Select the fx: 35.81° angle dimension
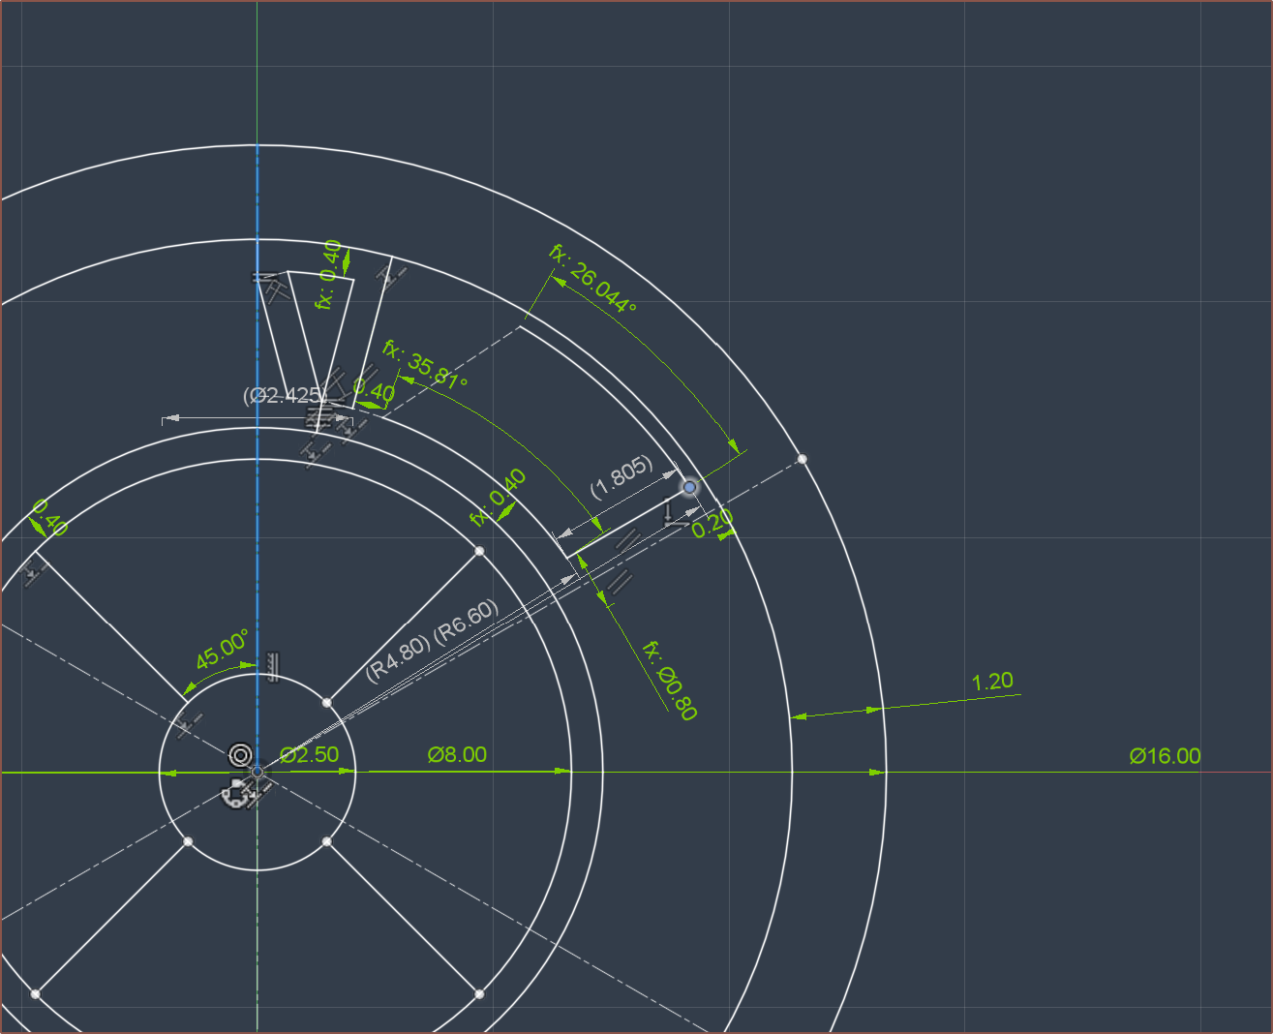 pyautogui.click(x=426, y=366)
